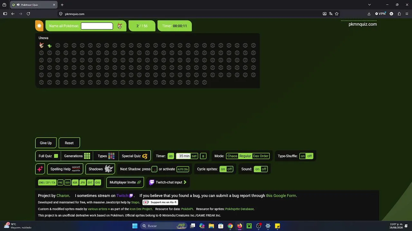The image size is (412, 231).
Task: Set timer to infinite mode
Action: coord(171,156)
